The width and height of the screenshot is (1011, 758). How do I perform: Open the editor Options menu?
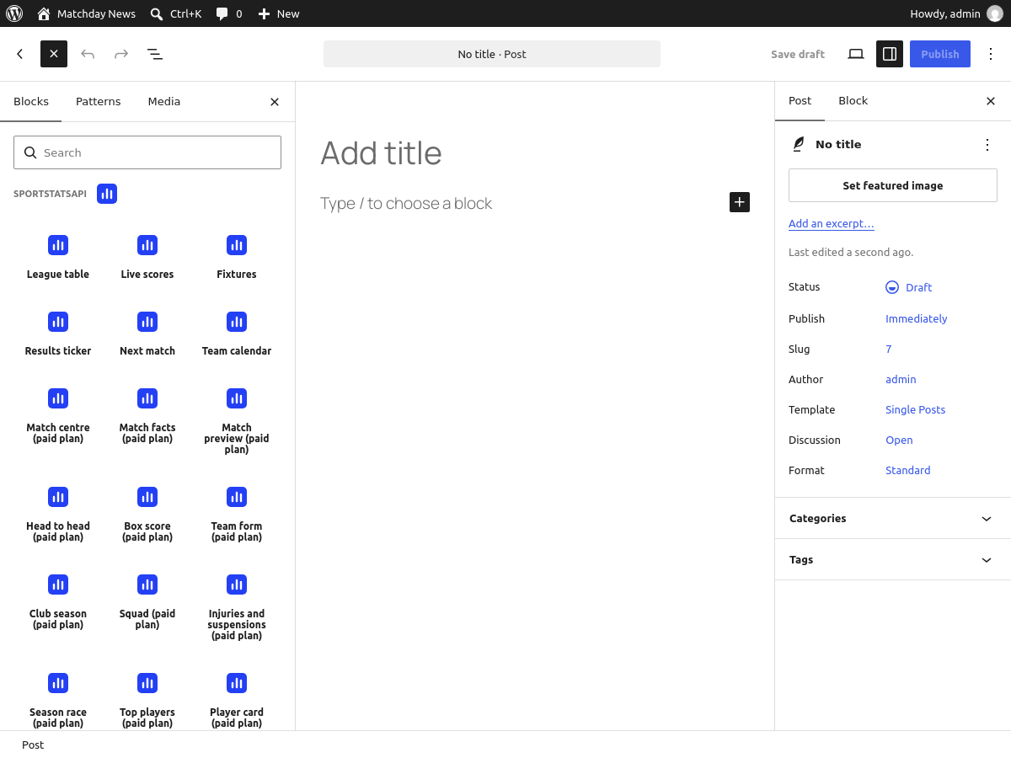(x=991, y=54)
